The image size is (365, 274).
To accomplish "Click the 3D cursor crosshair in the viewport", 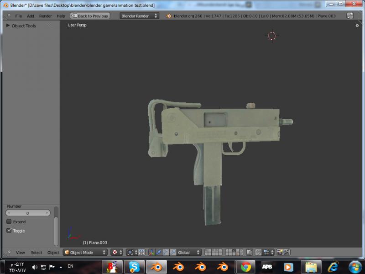I will pos(272,36).
